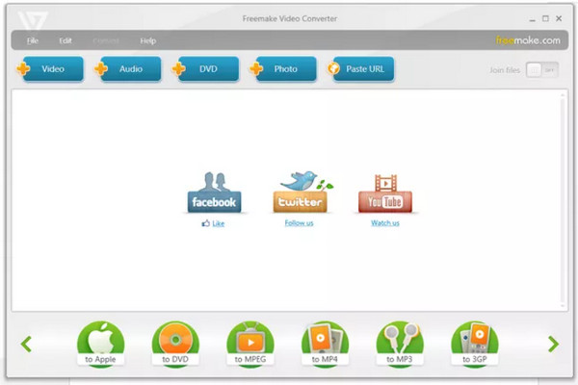Click the file list vertical scrollbar
578x385 pixels.
click(x=563, y=200)
